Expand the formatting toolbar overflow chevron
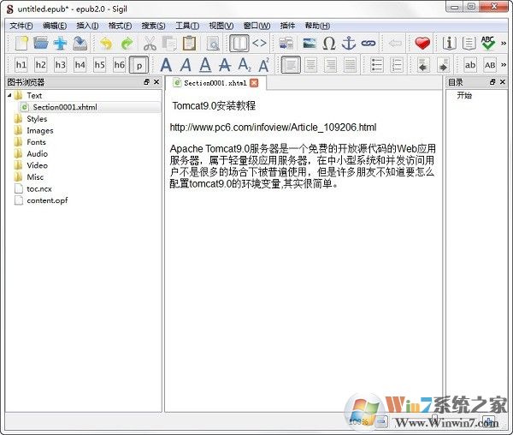Image resolution: width=513 pixels, height=435 pixels. click(504, 65)
